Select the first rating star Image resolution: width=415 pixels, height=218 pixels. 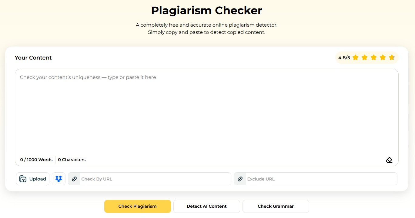pos(356,57)
